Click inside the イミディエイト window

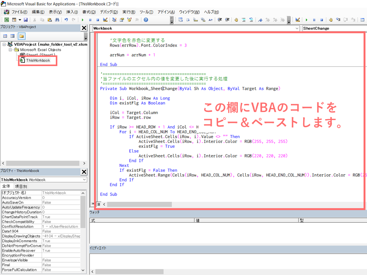pos(228,261)
